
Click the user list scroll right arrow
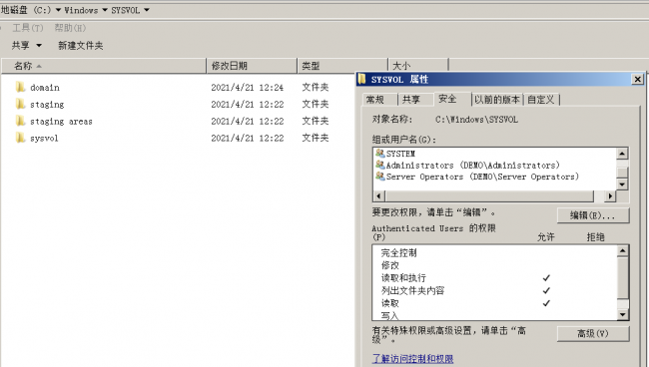[x=610, y=195]
